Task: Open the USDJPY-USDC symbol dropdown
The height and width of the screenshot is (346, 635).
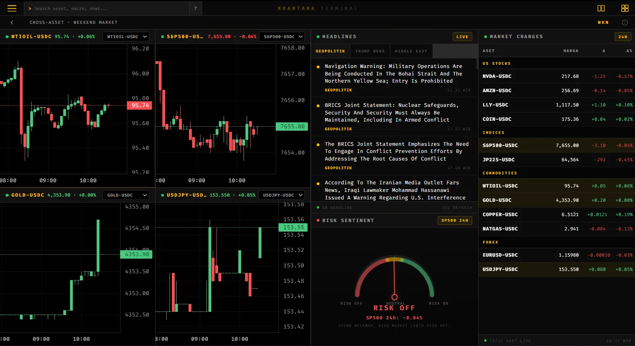Action: [281, 195]
